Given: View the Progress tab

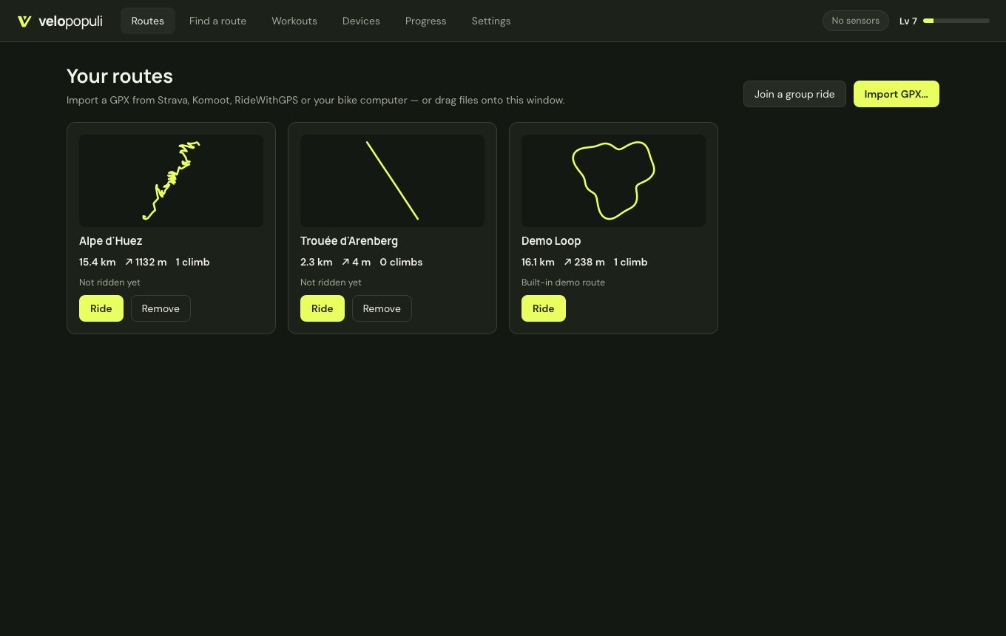Looking at the screenshot, I should (x=426, y=21).
